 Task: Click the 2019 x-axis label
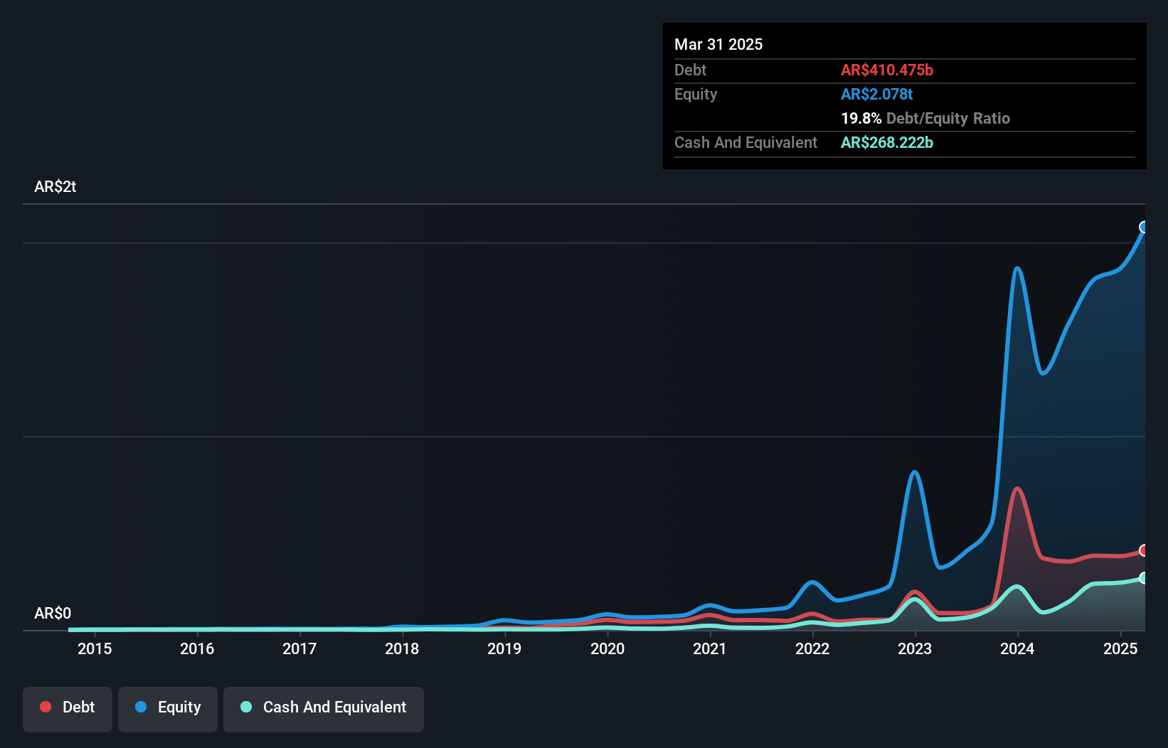(504, 648)
